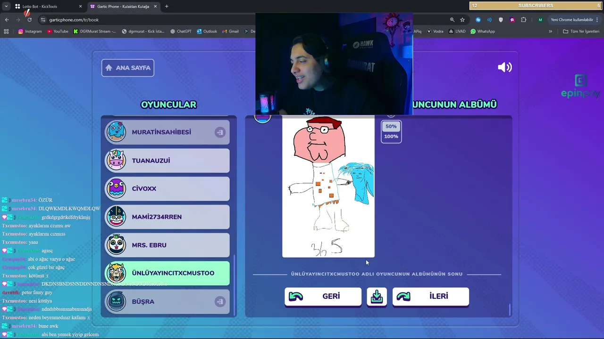Open the Extensions puzzle menu
Screen dimensions: 604x339
[523, 20]
